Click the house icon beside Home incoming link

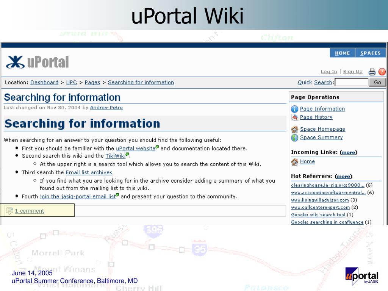[294, 161]
